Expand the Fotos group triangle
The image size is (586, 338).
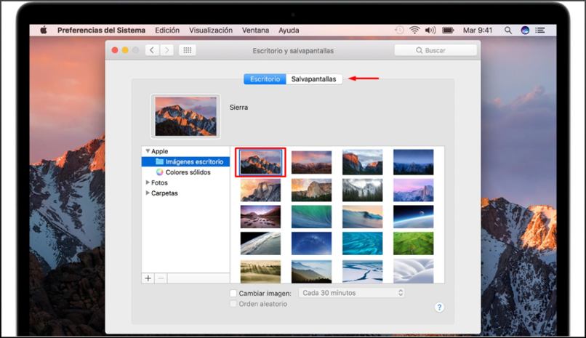pyautogui.click(x=148, y=182)
